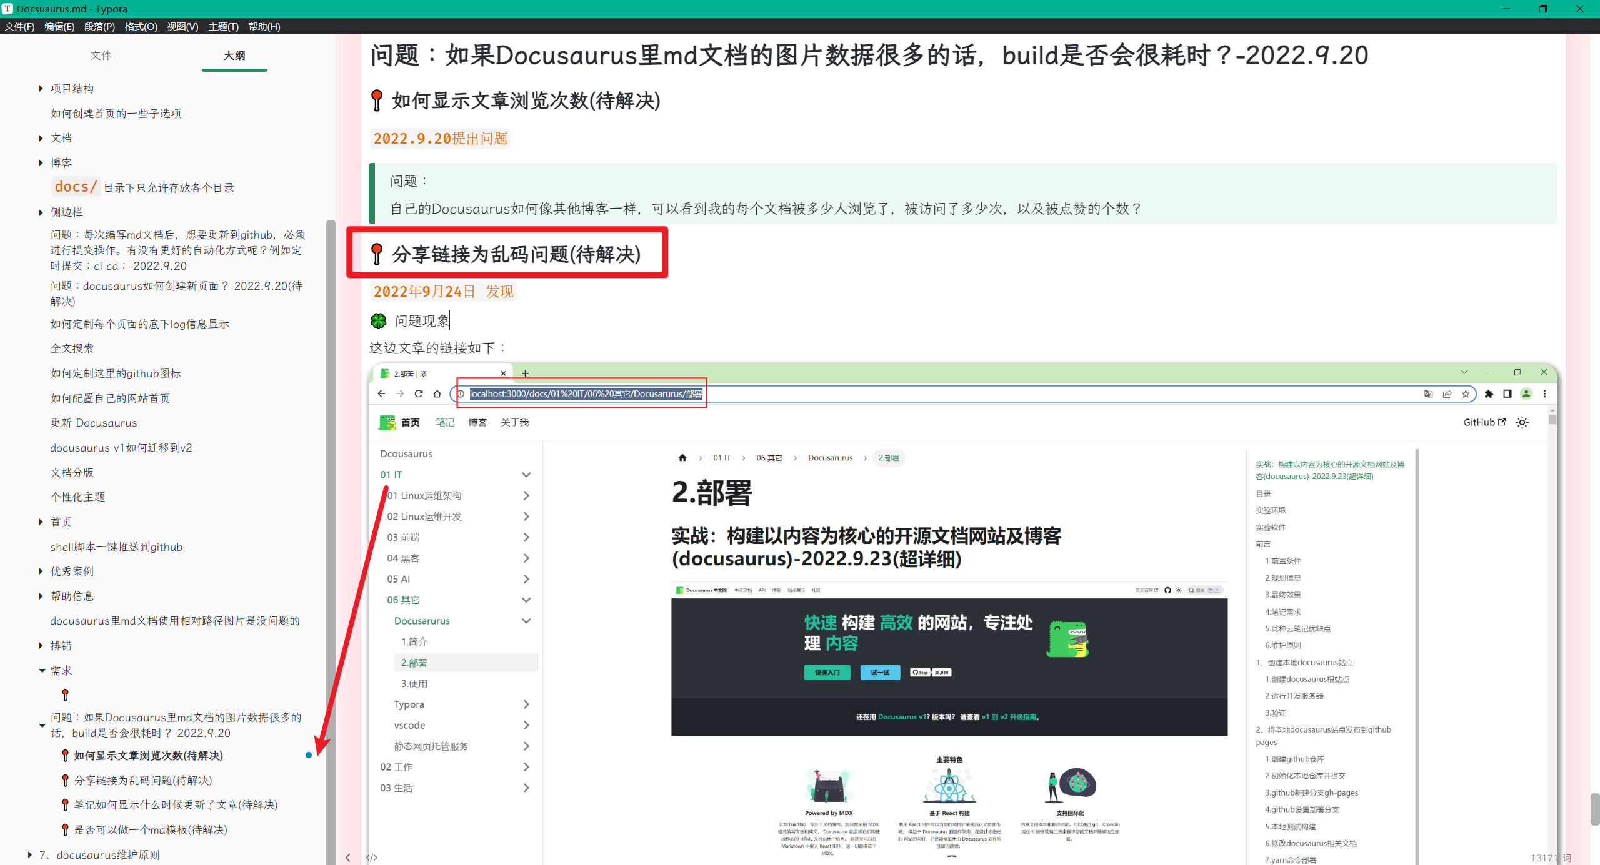Click the GitHub link in embedded page navbar
Image resolution: width=1600 pixels, height=865 pixels.
click(x=1484, y=423)
